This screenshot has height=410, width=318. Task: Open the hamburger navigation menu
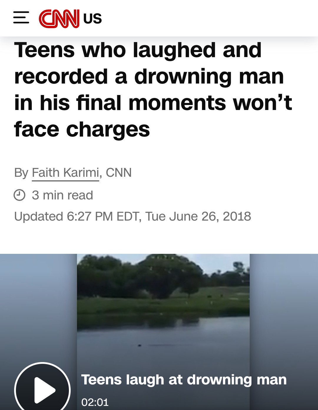tap(21, 17)
